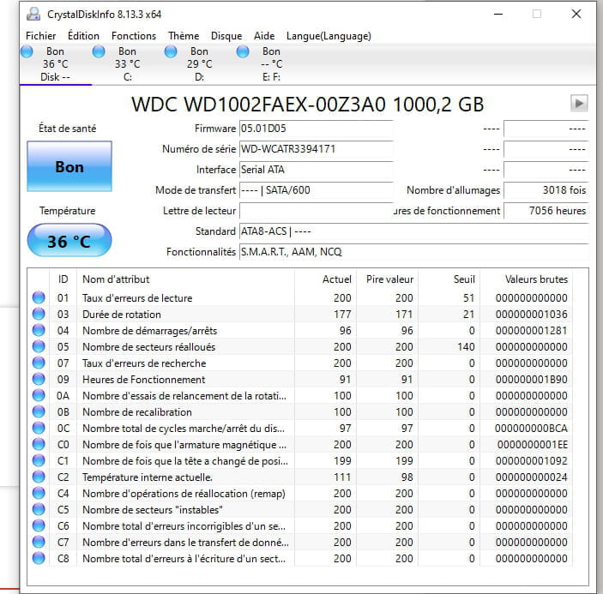Select the Nombre de recalibration row
Screen dimensions: 603x594
(x=300, y=412)
